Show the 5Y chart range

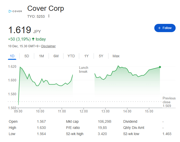pos(101,56)
